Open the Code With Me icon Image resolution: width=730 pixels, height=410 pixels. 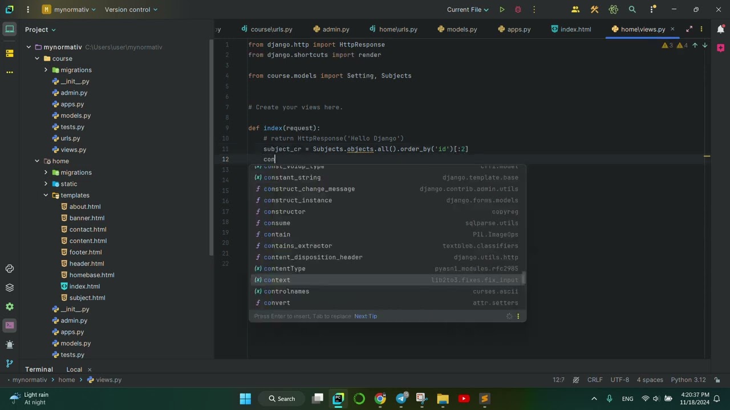(575, 10)
